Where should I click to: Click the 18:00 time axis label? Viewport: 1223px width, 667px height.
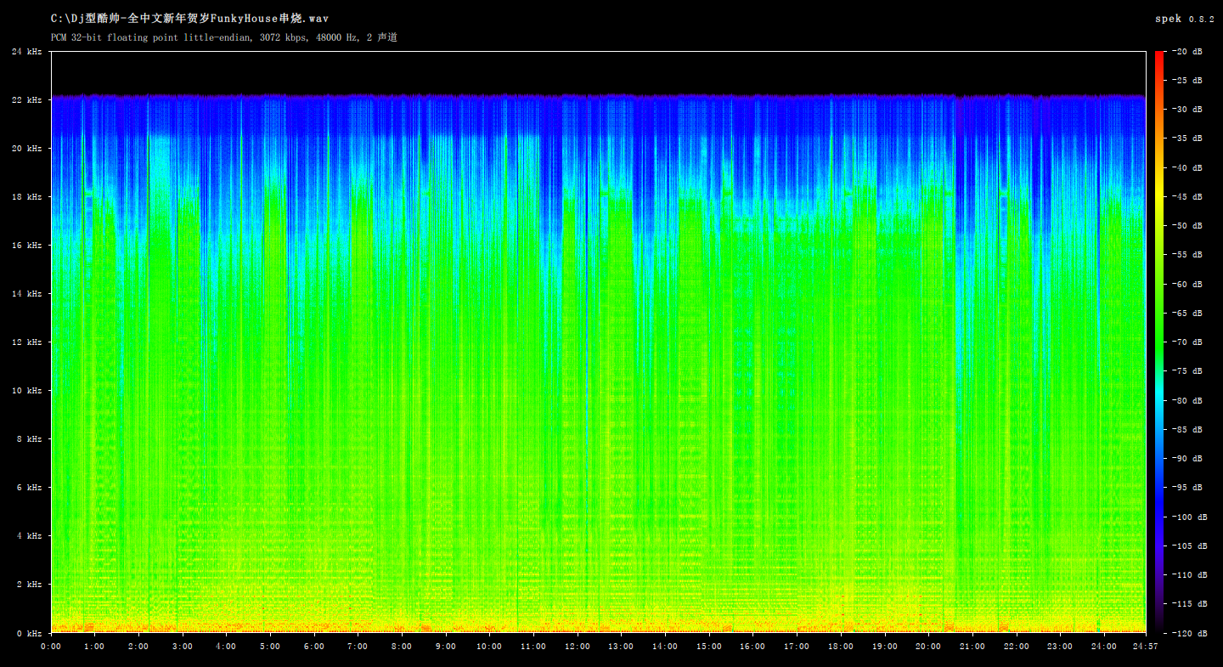pos(841,647)
